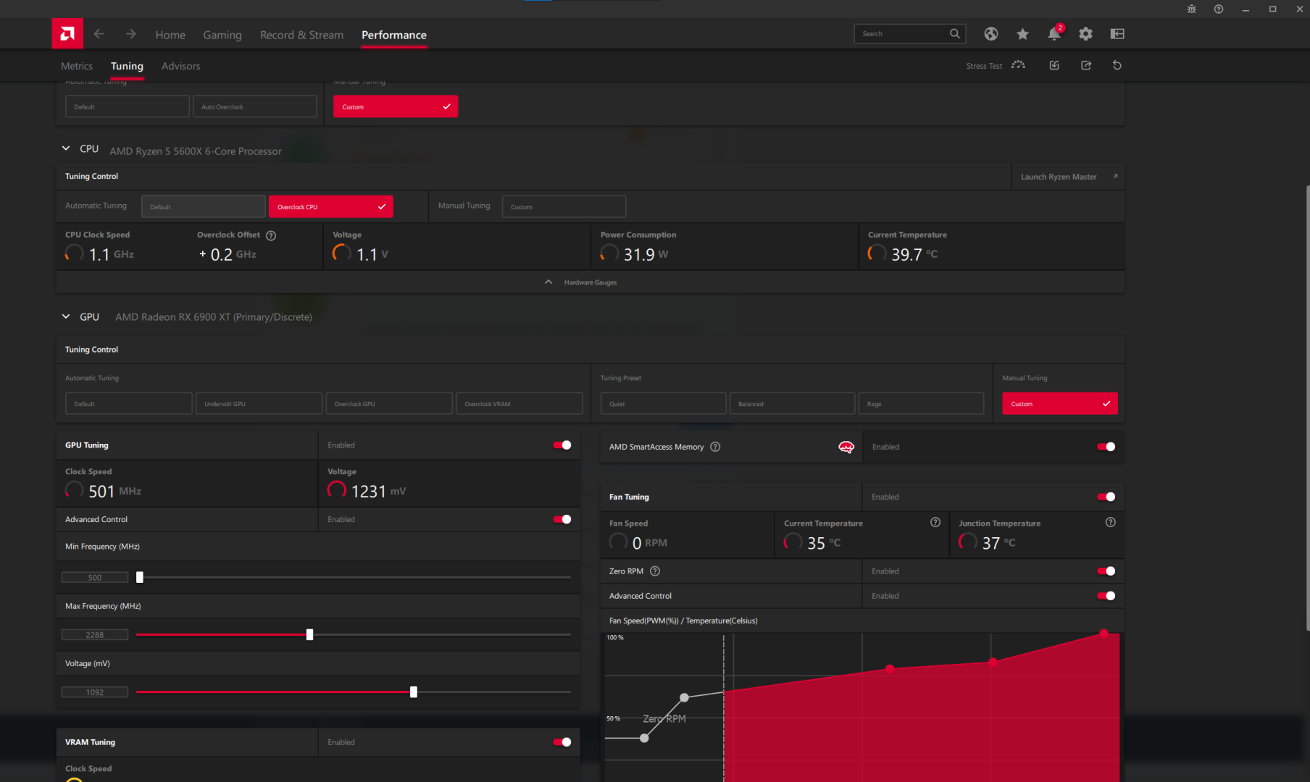This screenshot has width=1310, height=782.
Task: Click the Junction Temperature help icon
Action: click(1111, 522)
